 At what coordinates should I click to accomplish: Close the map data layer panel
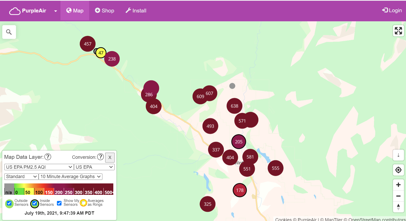(x=110, y=157)
